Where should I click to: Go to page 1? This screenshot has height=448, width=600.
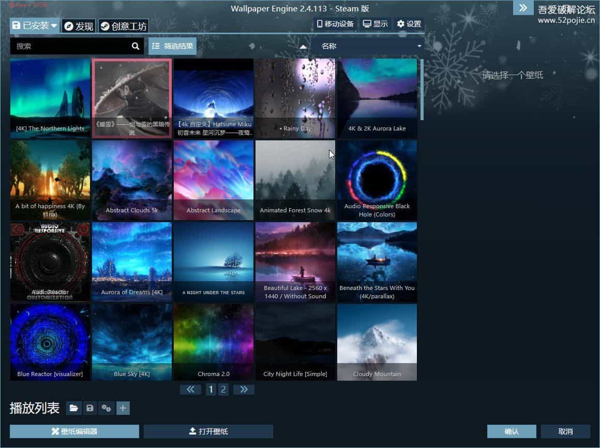tap(211, 389)
